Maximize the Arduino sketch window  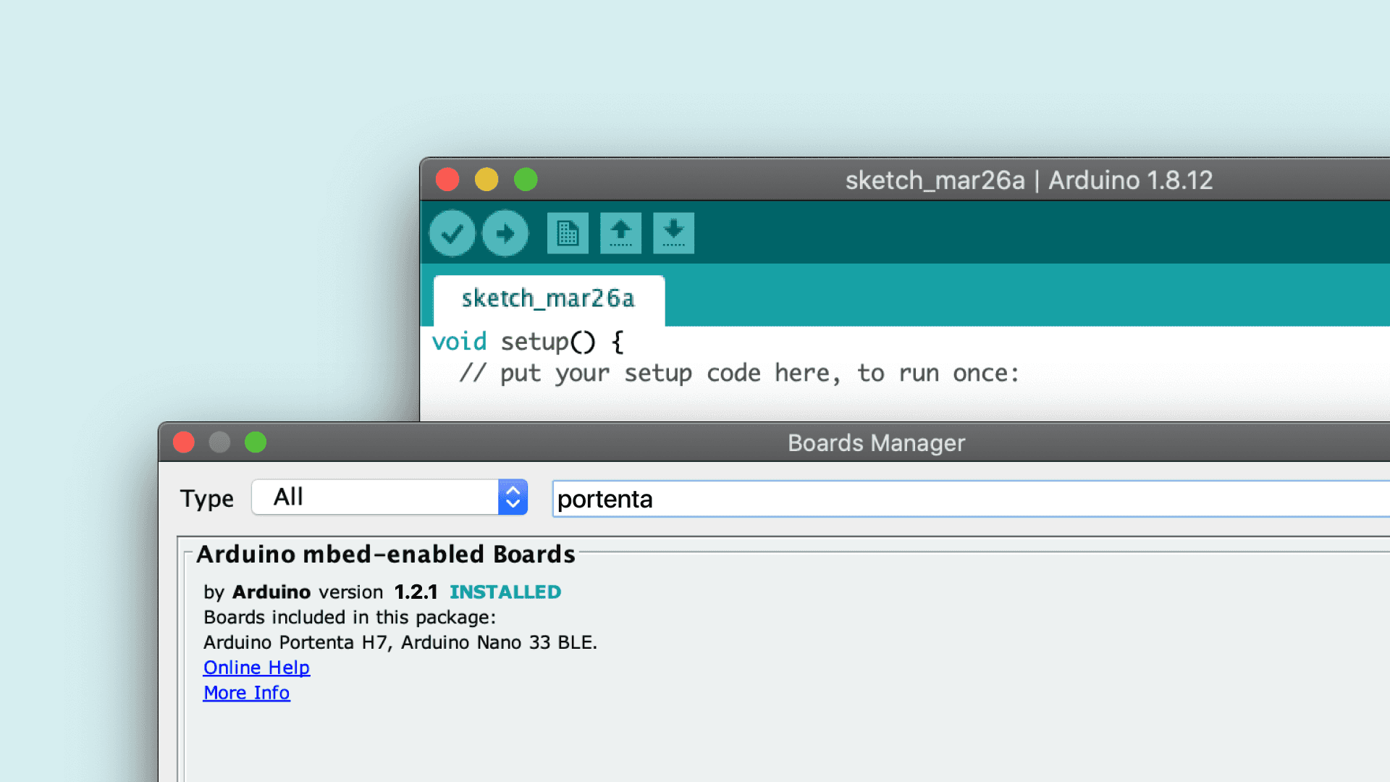point(526,180)
